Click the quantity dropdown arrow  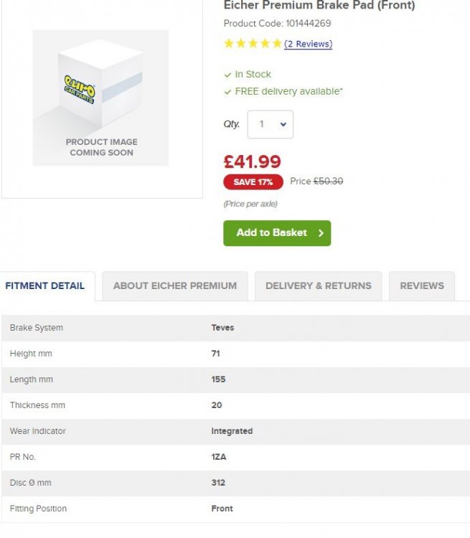pos(283,124)
